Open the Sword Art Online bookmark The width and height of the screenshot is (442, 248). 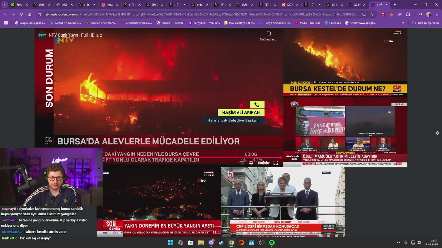coord(66,23)
